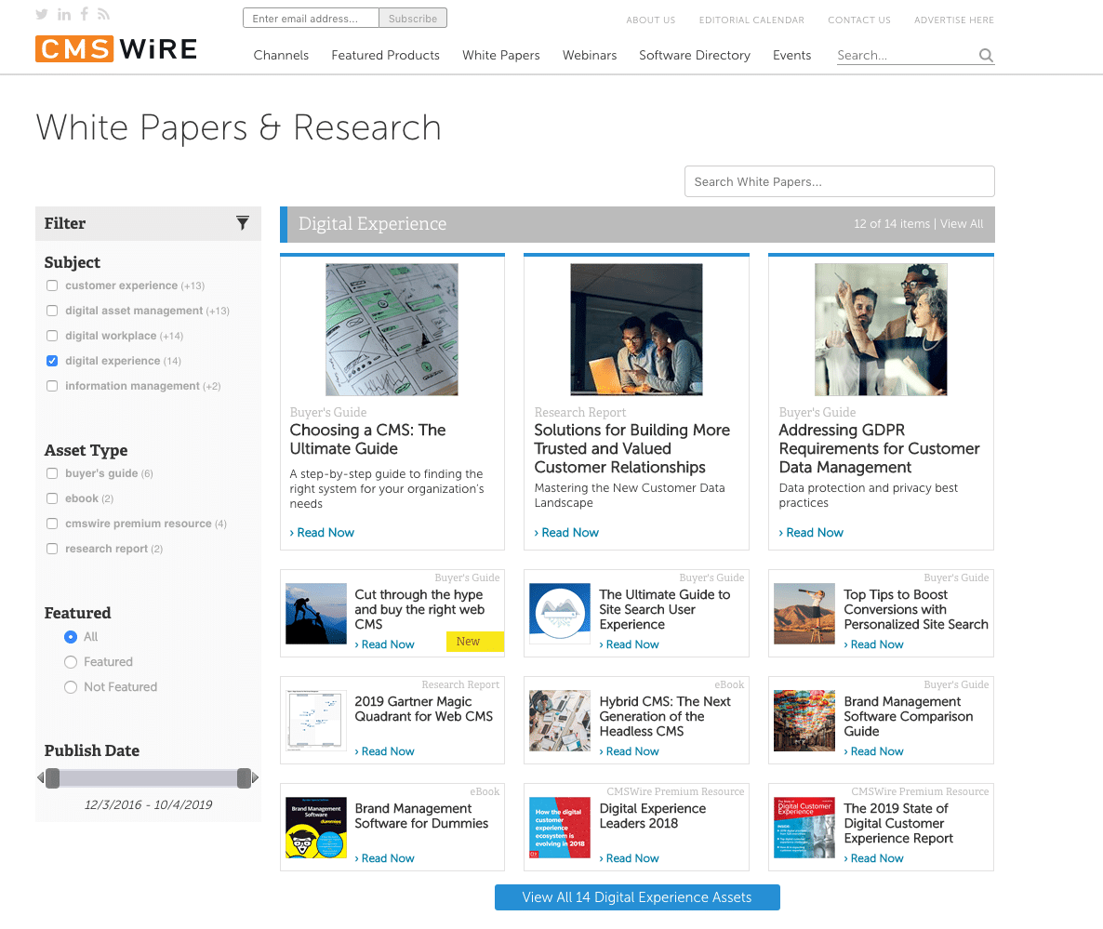Open the Solutions for Building Trusted thumbnail
Screen dimensions: 1103x929
[637, 330]
